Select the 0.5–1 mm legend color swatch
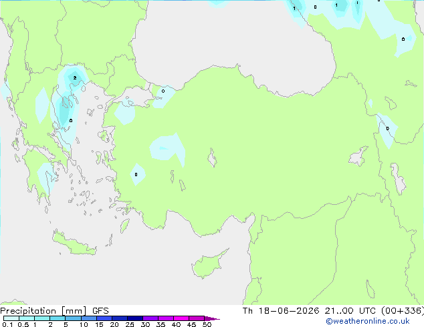Viewport: 424px width, 327px height. (27, 318)
